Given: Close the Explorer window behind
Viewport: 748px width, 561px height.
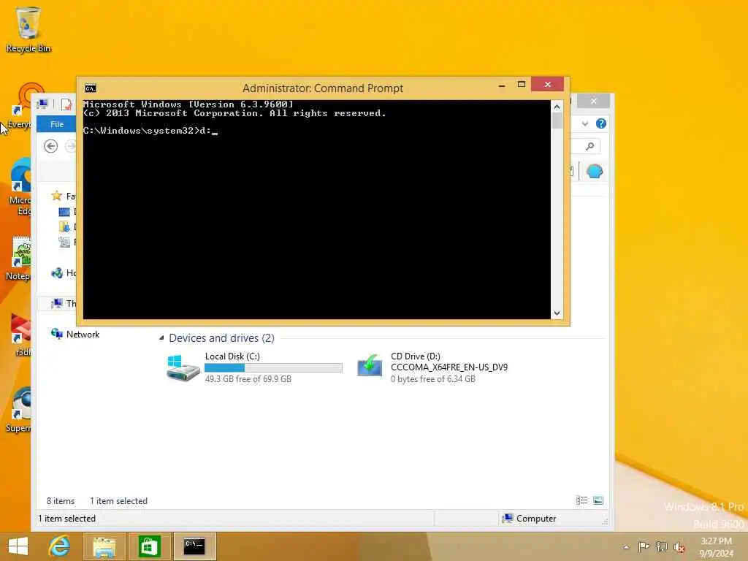Looking at the screenshot, I should point(593,101).
